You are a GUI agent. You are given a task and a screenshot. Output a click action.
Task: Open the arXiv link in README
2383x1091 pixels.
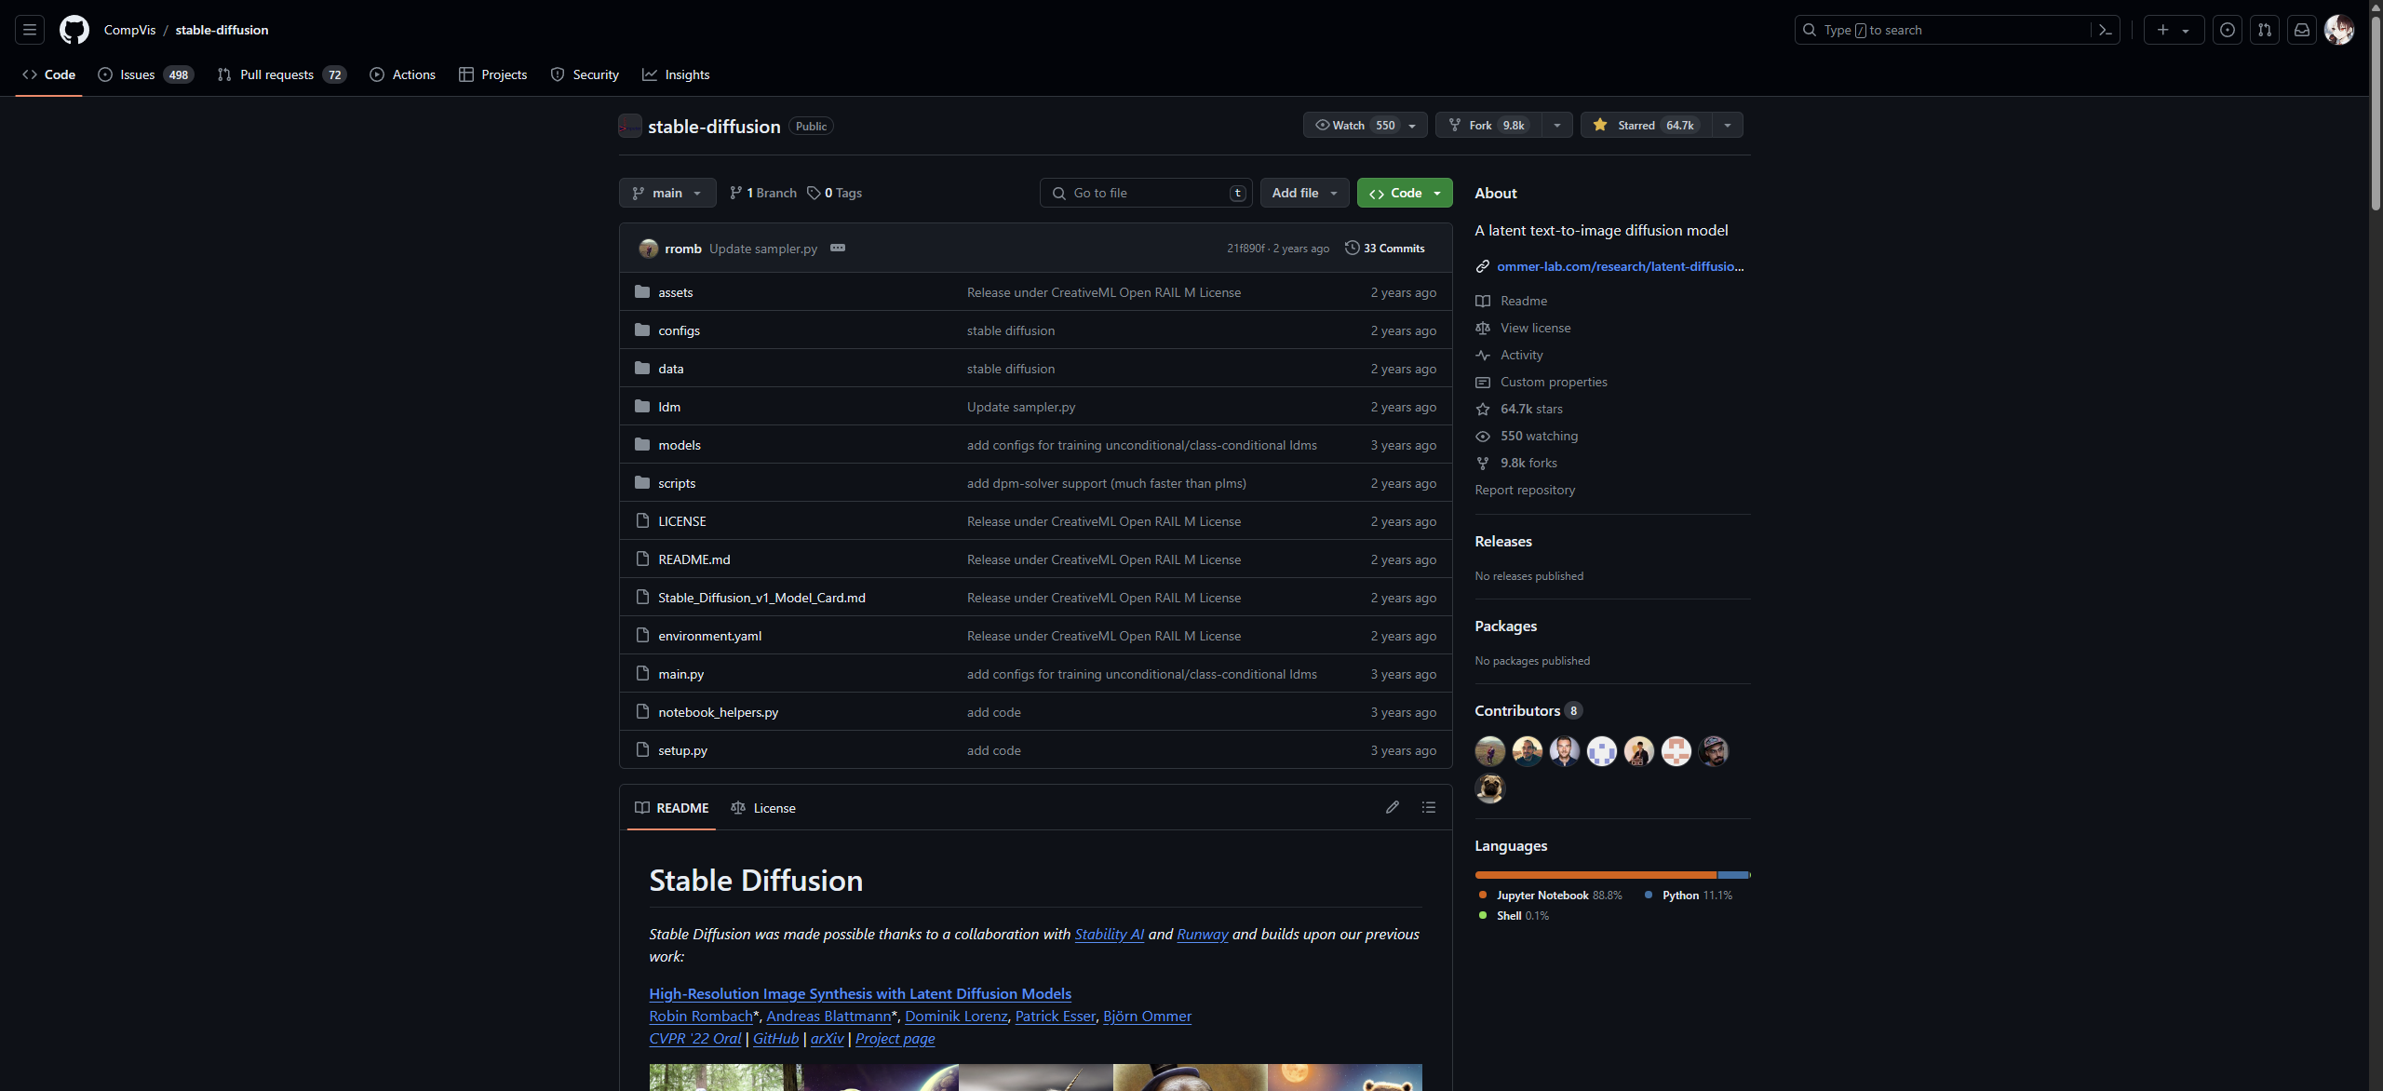tap(827, 1038)
